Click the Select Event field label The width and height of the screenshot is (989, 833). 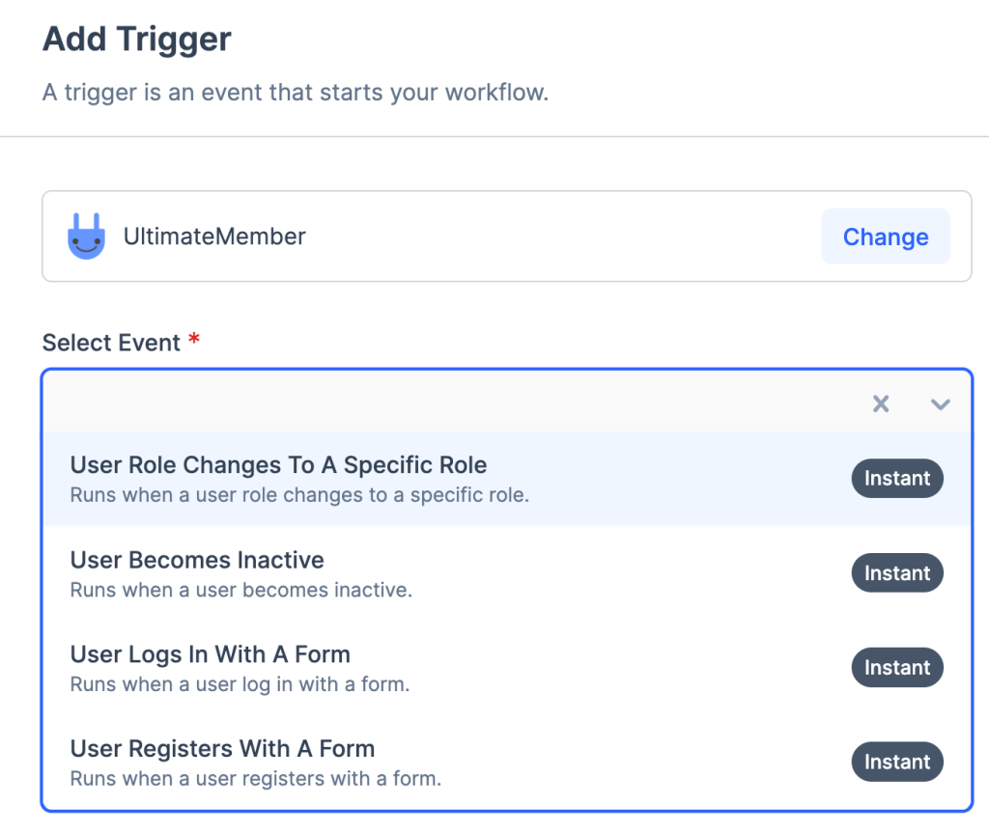(112, 343)
